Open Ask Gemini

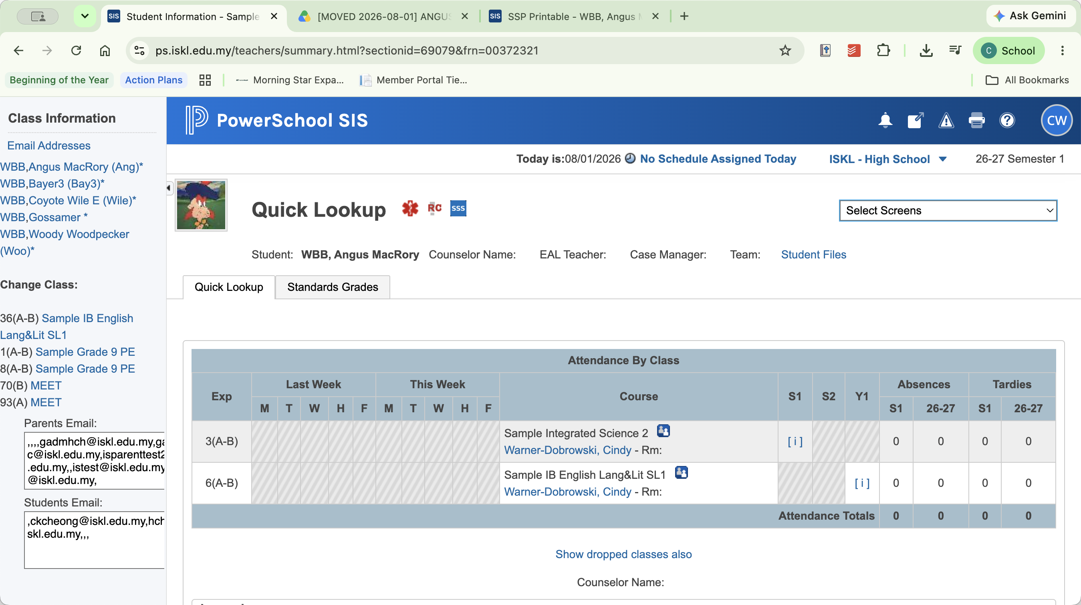tap(1030, 16)
